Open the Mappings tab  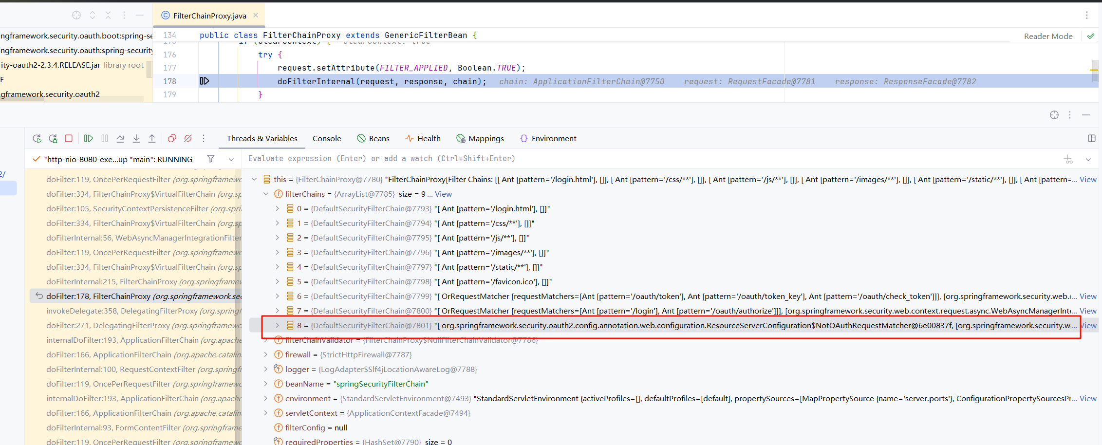[x=480, y=138]
